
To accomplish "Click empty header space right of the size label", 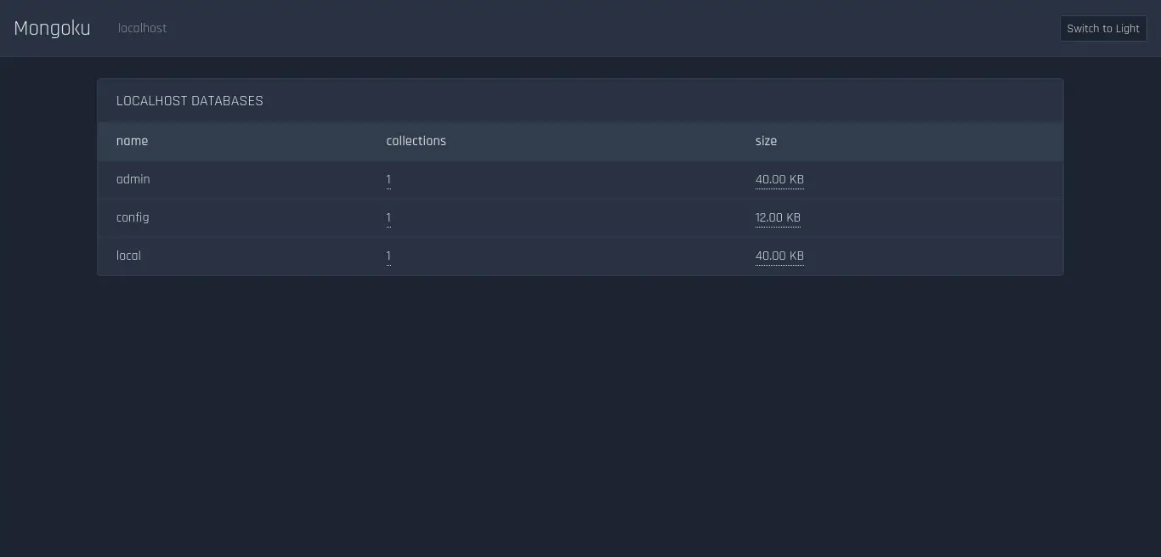I will point(918,141).
